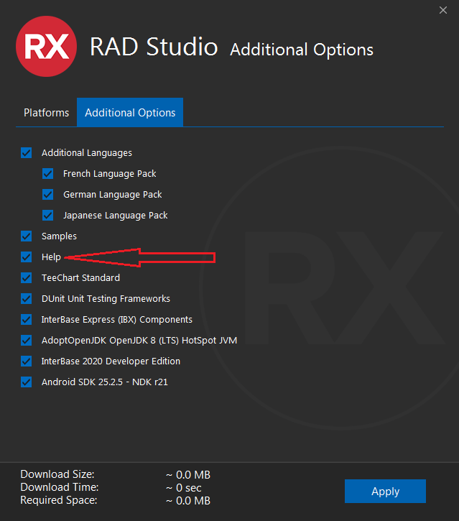Click the German Language Pack label
The height and width of the screenshot is (521, 459).
coord(113,195)
